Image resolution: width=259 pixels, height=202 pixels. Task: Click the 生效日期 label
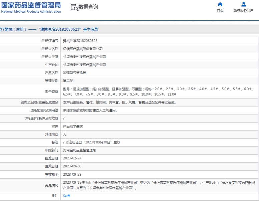click(x=51, y=166)
